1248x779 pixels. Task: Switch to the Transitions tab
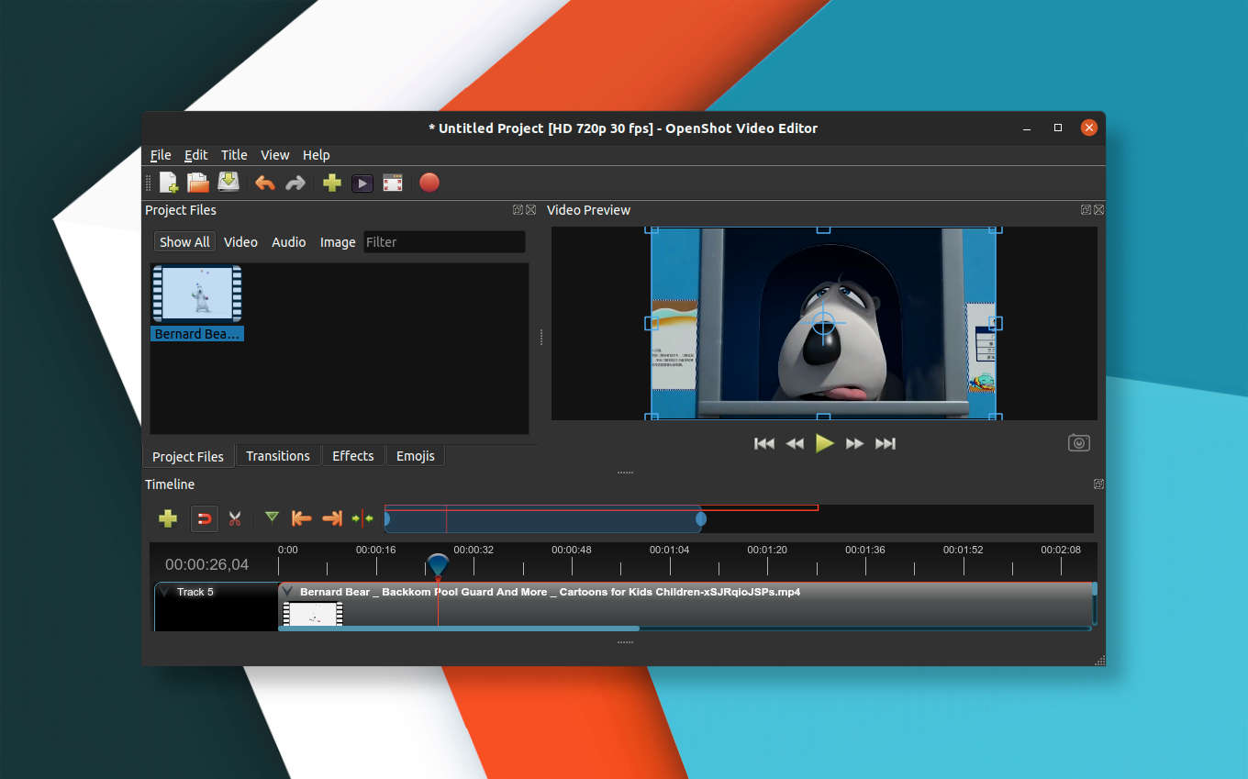tap(278, 455)
